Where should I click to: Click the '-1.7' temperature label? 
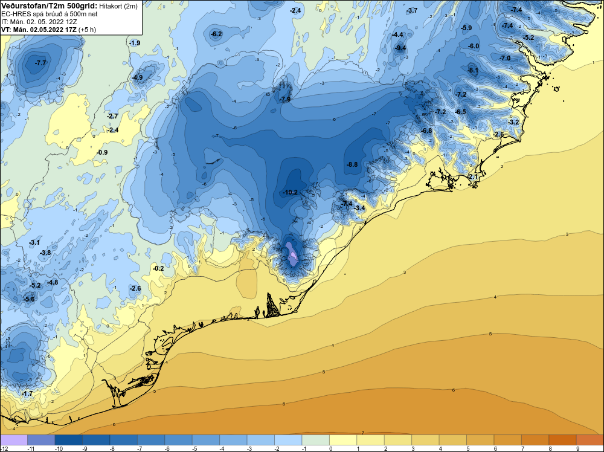point(27,394)
